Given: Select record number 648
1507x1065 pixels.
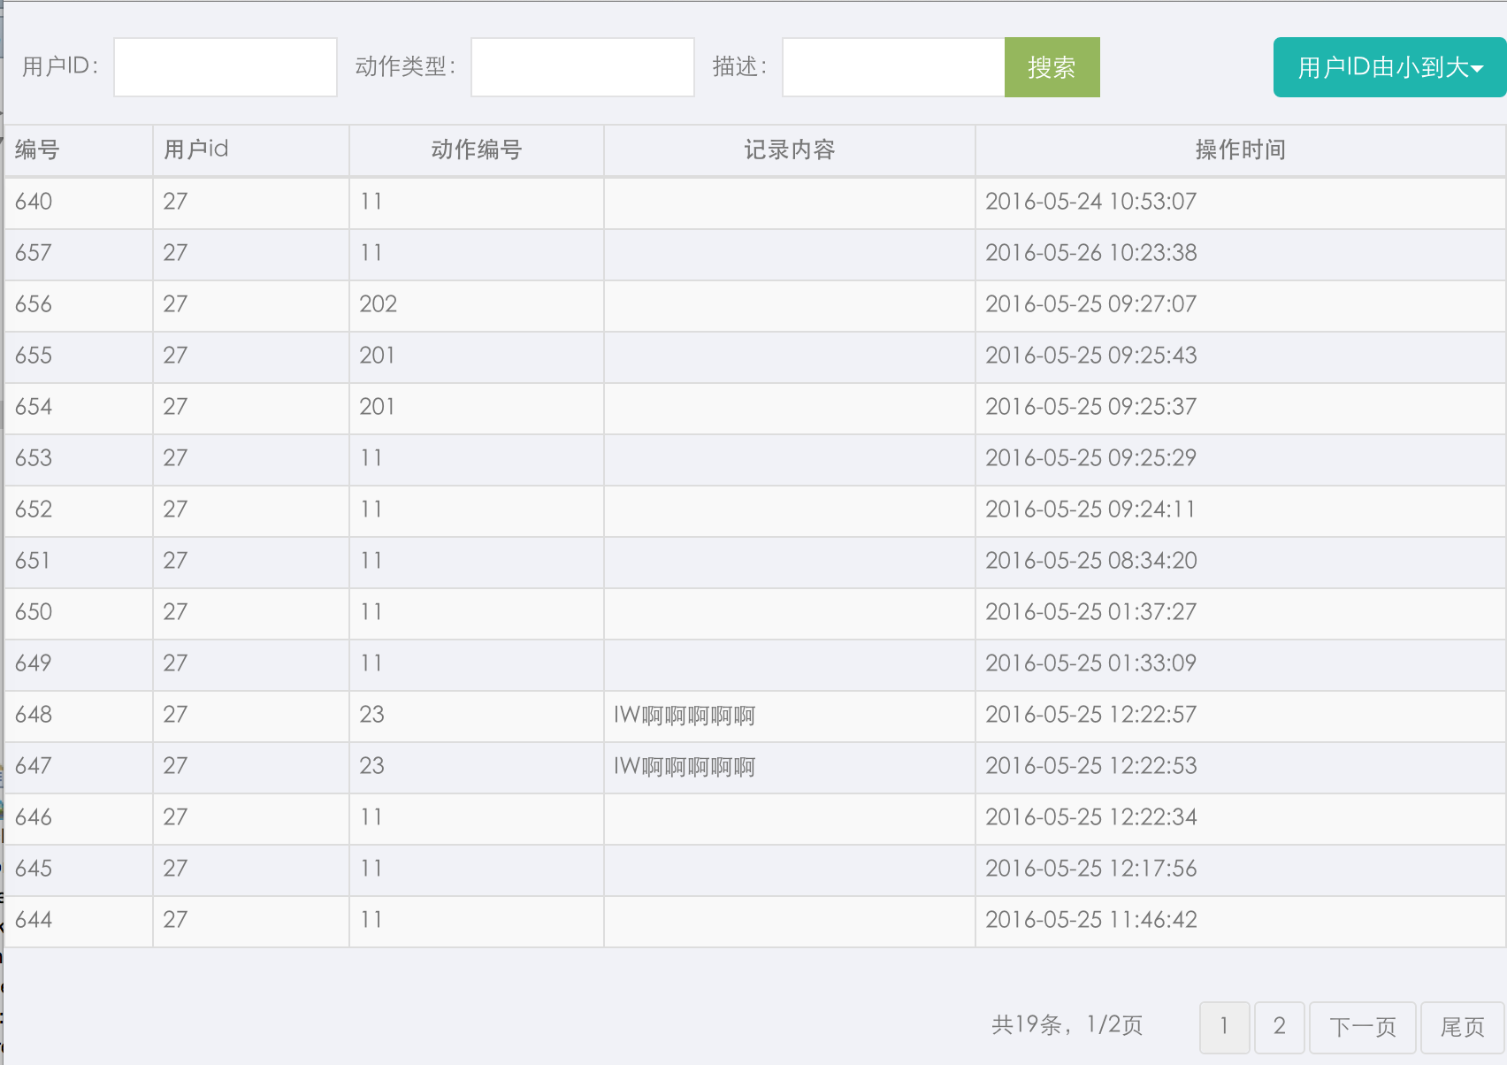Looking at the screenshot, I should point(34,715).
